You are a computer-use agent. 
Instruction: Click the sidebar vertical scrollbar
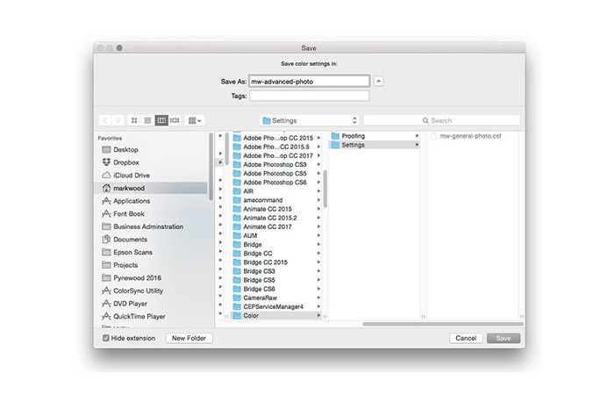(211, 167)
